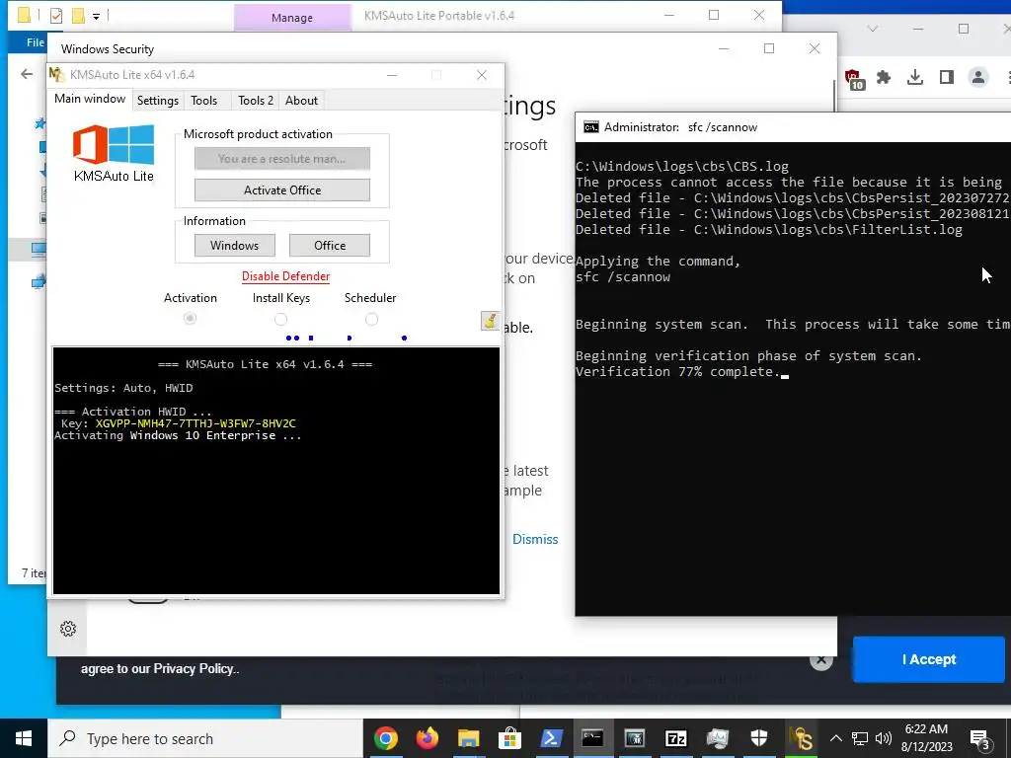Click the File Explorer back arrow

pyautogui.click(x=27, y=74)
